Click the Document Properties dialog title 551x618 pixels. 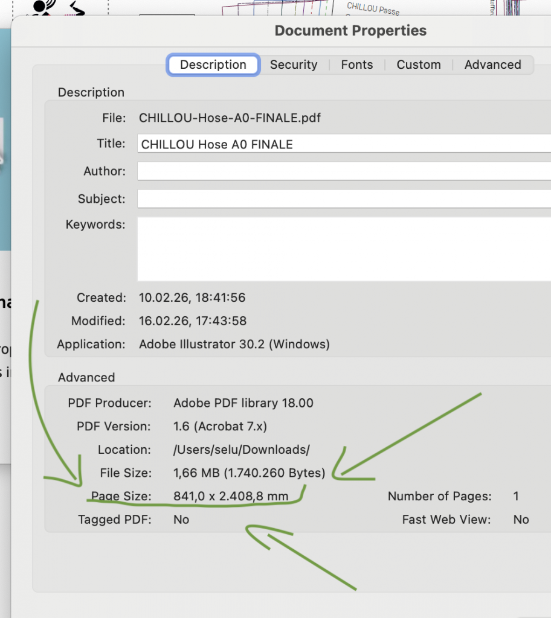[350, 31]
